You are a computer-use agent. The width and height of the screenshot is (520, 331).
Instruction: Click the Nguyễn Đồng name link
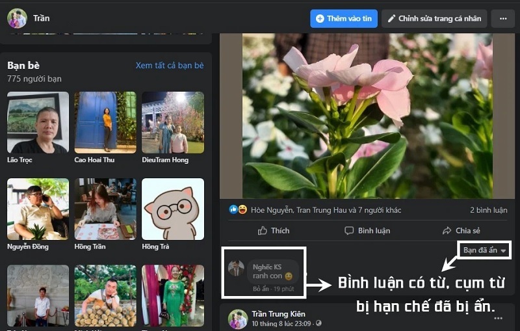28,246
